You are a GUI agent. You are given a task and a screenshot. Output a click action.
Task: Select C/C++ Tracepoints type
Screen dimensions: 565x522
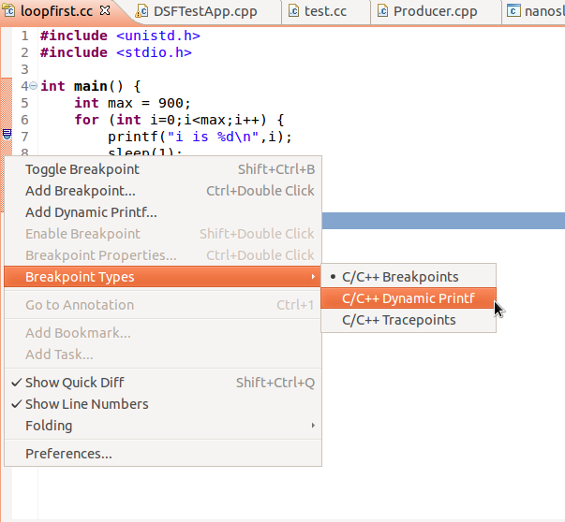tap(409, 320)
